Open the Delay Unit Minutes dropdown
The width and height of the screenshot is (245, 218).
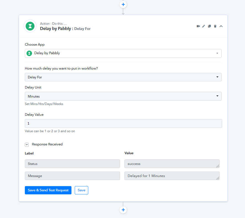tap(123, 96)
